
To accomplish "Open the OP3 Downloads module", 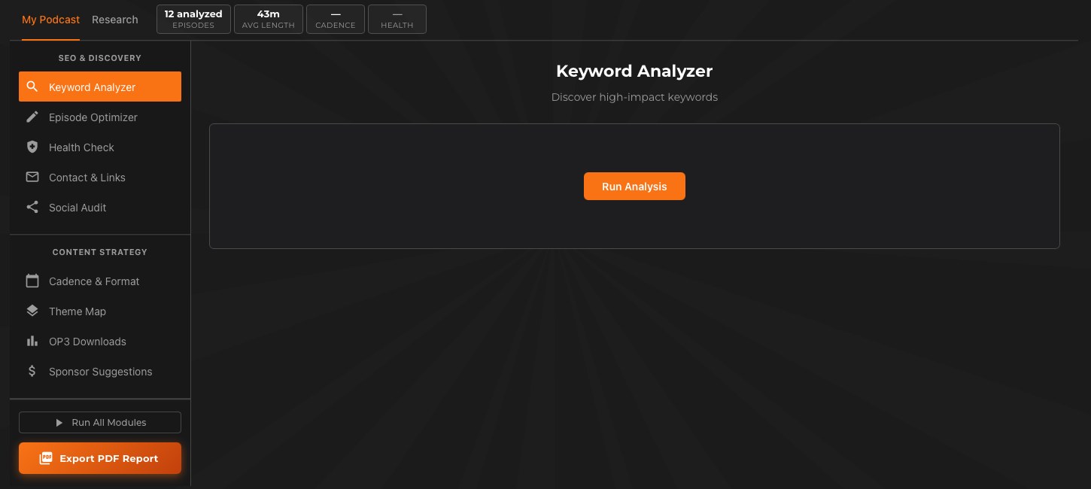I will [100, 341].
